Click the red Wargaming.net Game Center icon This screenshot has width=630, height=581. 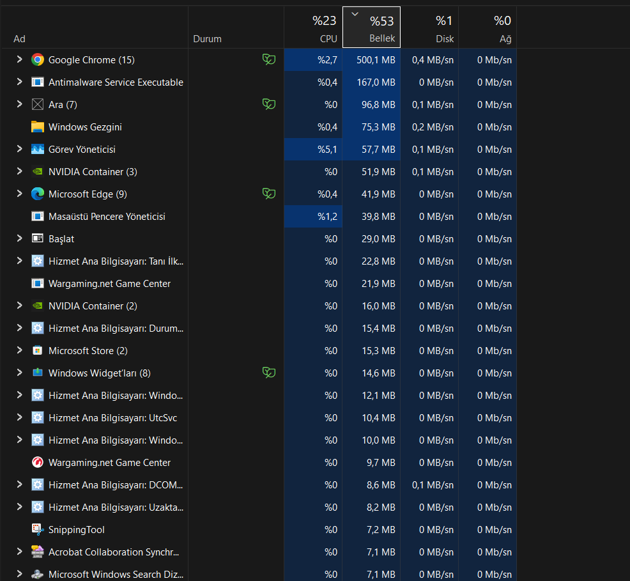tap(37, 463)
